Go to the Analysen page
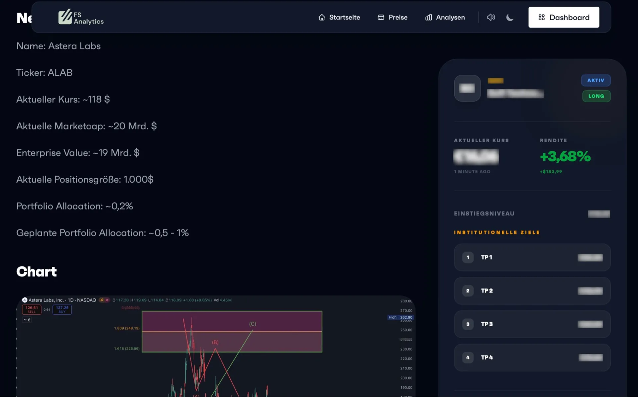The height and width of the screenshot is (397, 638). [445, 17]
